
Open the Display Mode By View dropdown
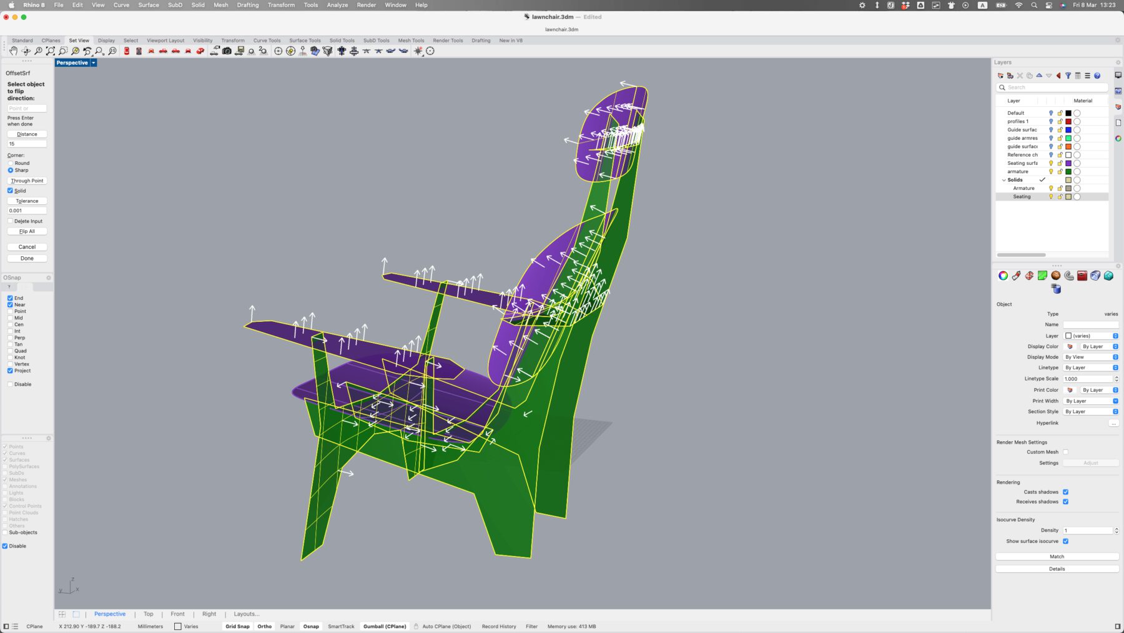click(1091, 357)
